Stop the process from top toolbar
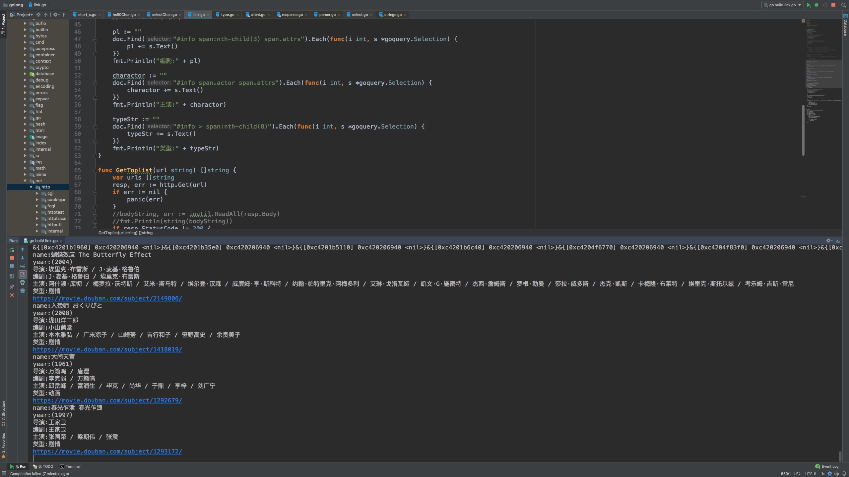Image resolution: width=849 pixels, height=477 pixels. 833,5
